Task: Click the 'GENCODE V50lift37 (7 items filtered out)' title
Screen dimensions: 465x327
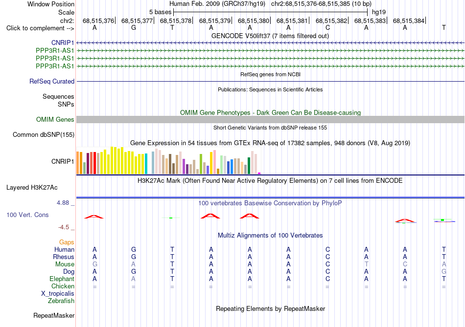Action: 270,36
